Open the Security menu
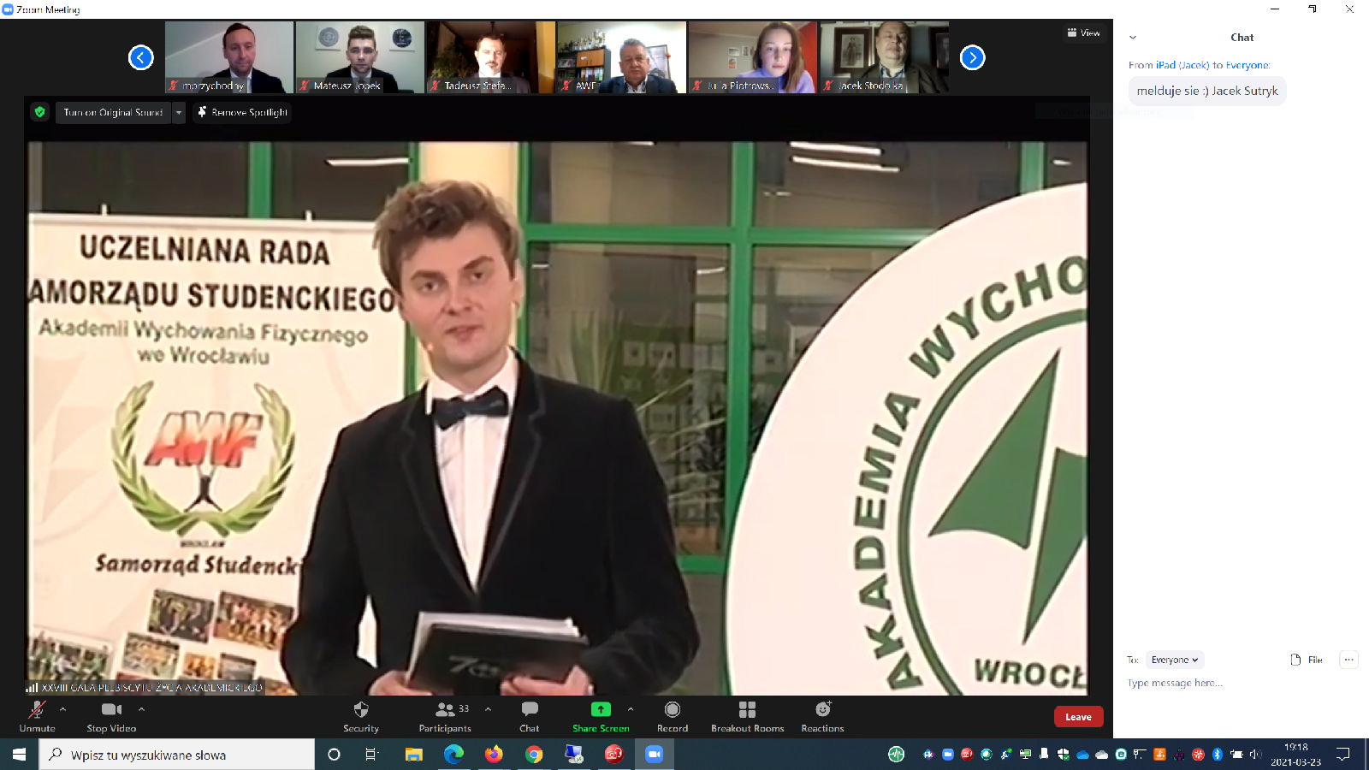Image resolution: width=1369 pixels, height=770 pixels. 361,716
